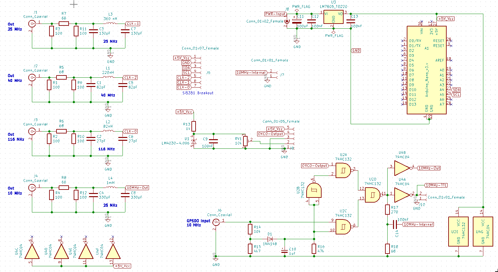Click the "Si5351 Breakout" text

[x=198, y=93]
